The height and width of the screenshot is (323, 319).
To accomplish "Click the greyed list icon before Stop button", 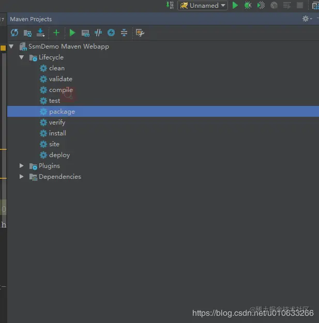I will click(x=287, y=5).
